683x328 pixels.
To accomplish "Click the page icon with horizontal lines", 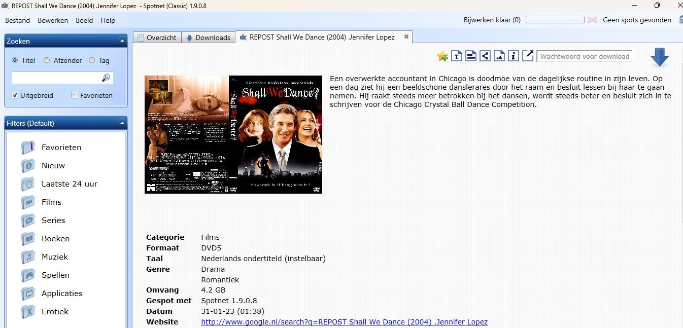I will coord(471,56).
